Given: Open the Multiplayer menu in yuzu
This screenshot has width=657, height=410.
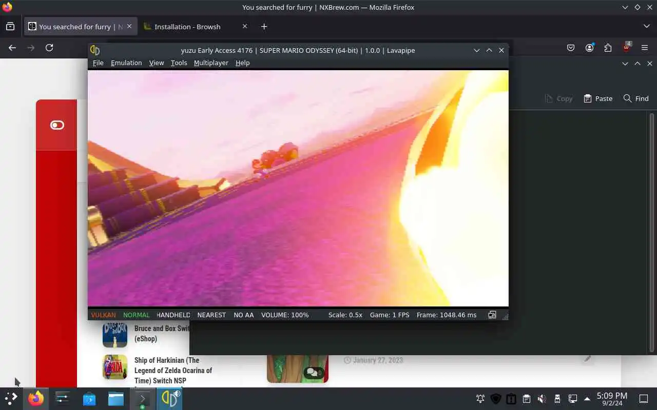Looking at the screenshot, I should point(211,63).
